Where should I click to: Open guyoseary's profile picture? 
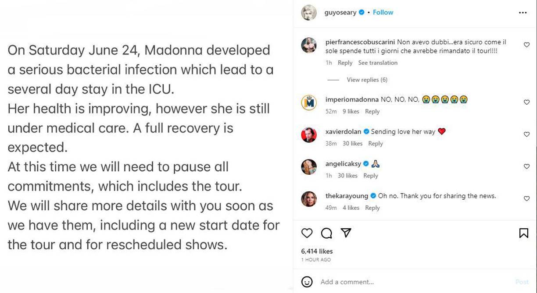click(310, 12)
